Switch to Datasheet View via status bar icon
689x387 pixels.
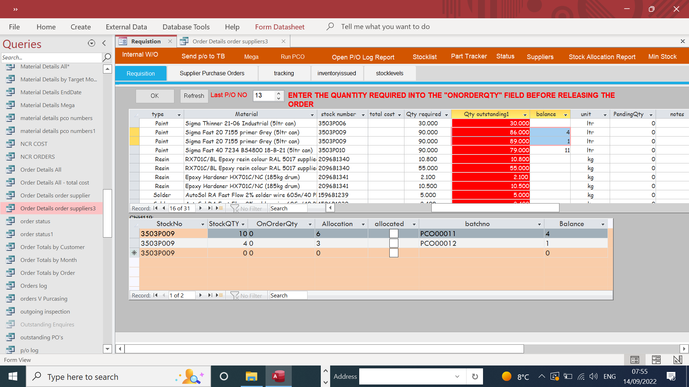pos(656,360)
